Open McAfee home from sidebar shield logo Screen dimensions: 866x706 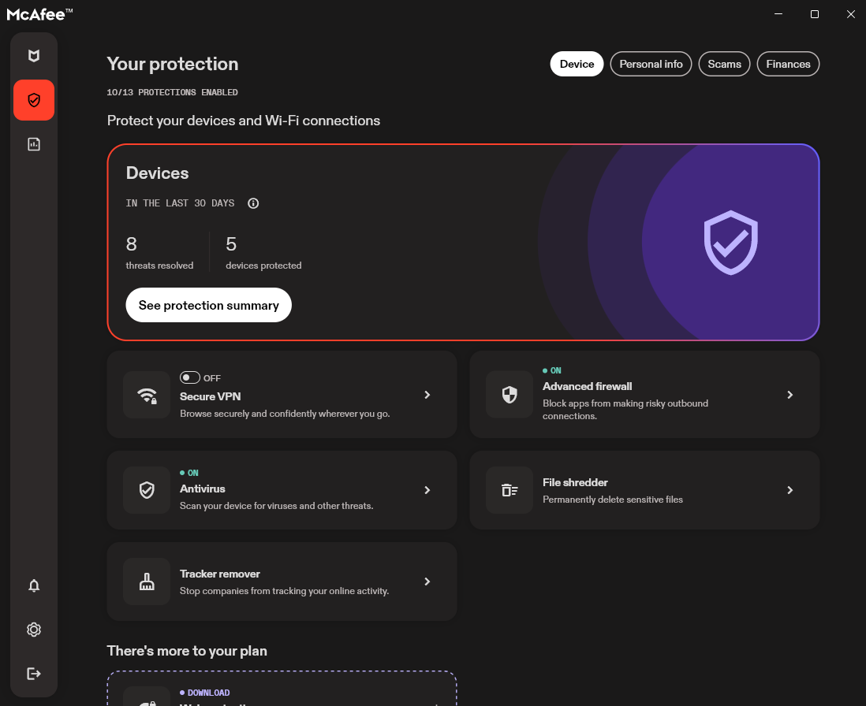[34, 56]
